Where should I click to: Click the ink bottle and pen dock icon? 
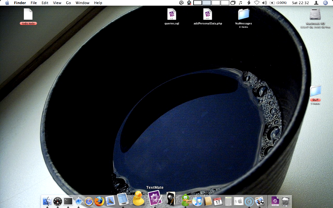(x=171, y=199)
